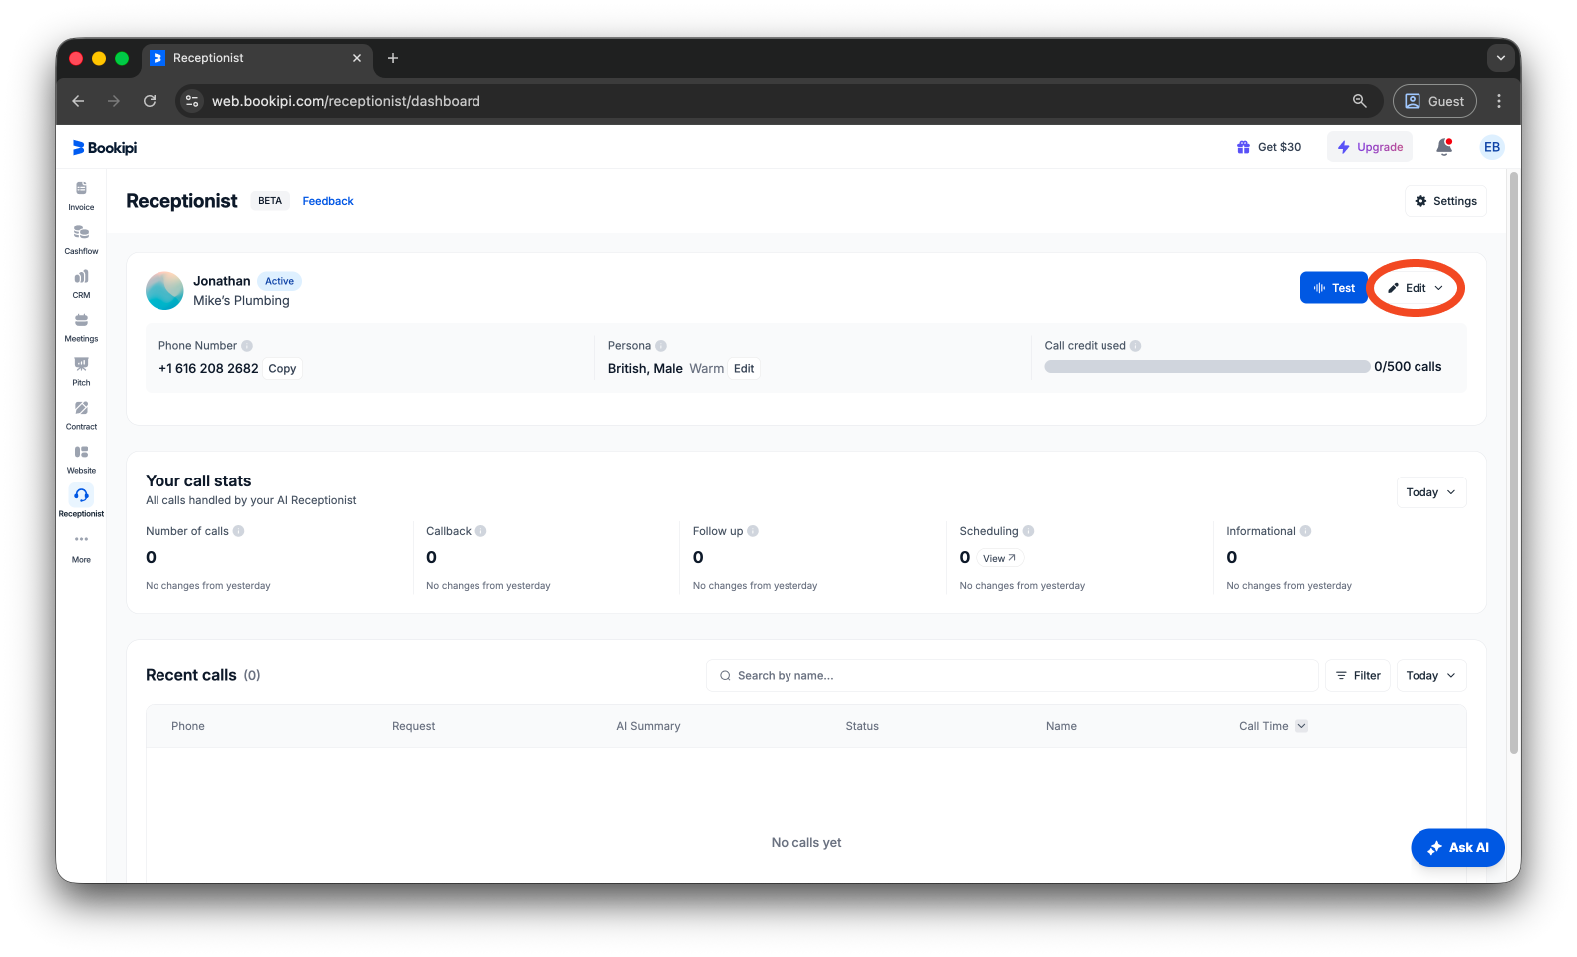
Task: Open the browser three-dot menu
Action: [1498, 101]
